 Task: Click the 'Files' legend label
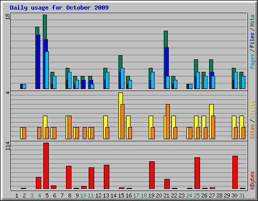pos(252,40)
